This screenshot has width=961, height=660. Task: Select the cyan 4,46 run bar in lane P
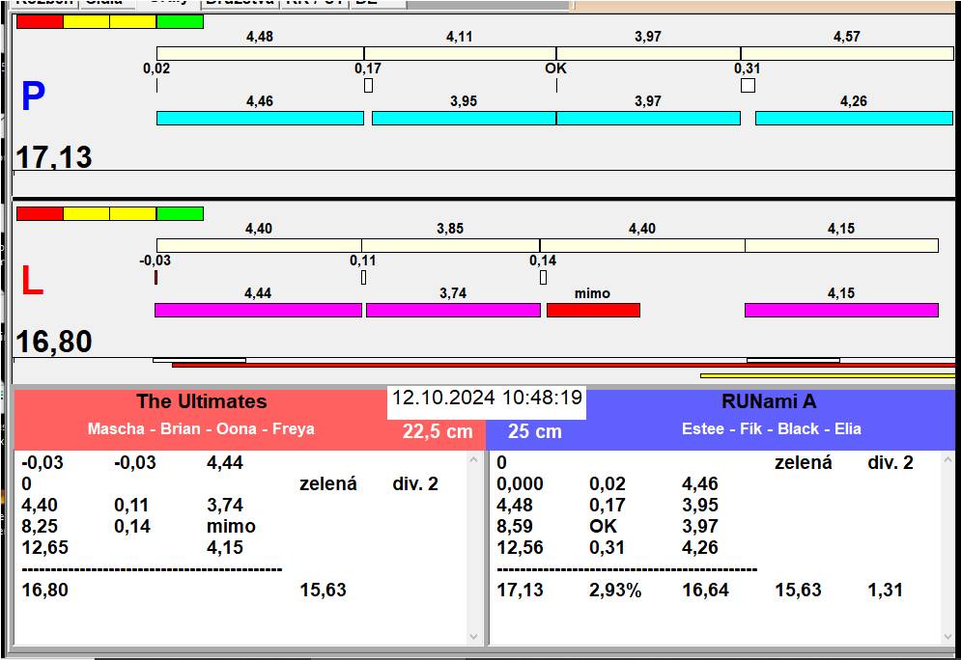click(260, 118)
